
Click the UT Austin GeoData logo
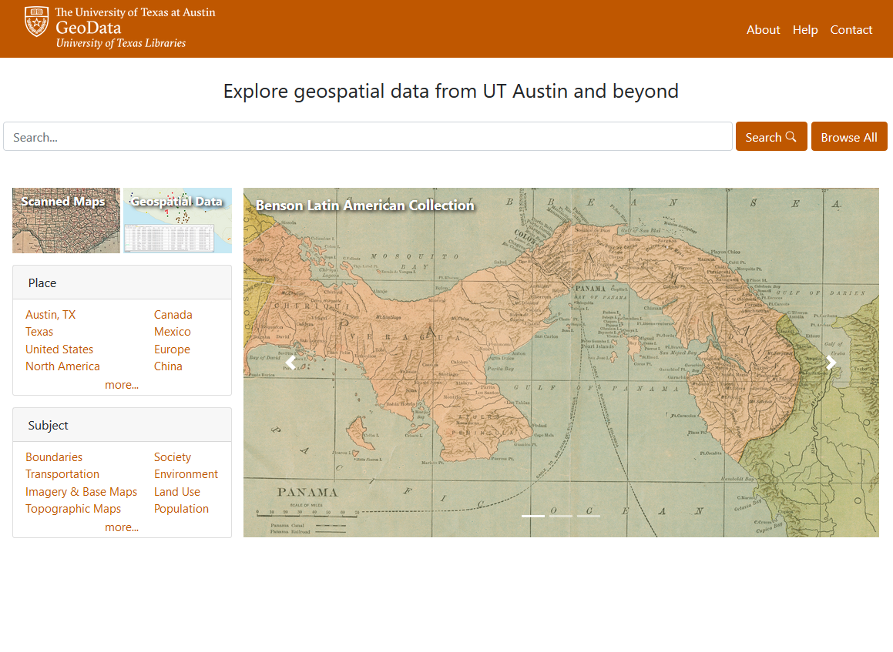tap(119, 28)
